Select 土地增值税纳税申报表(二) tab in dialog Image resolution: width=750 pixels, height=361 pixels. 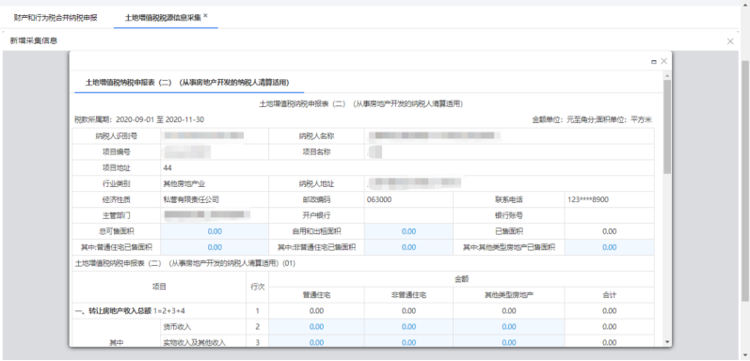pos(187,82)
